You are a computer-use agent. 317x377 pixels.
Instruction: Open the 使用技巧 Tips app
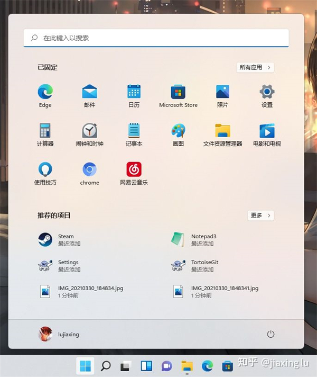[x=45, y=174]
